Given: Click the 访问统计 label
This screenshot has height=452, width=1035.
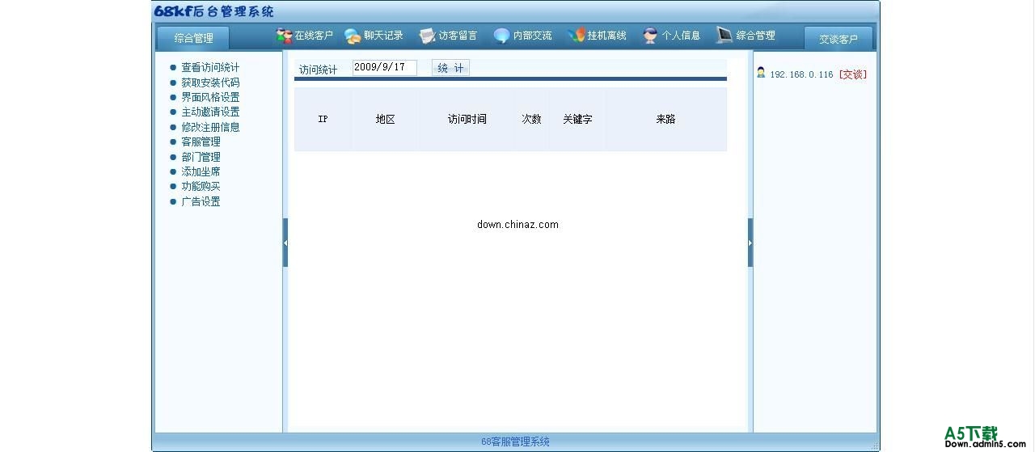Looking at the screenshot, I should click(319, 70).
